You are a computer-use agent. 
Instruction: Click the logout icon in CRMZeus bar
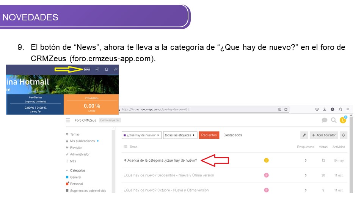point(97,70)
